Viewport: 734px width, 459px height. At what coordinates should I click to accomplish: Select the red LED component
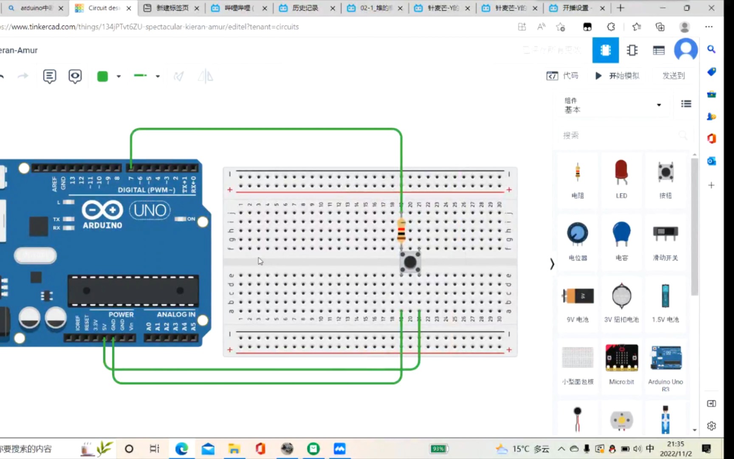pyautogui.click(x=621, y=180)
